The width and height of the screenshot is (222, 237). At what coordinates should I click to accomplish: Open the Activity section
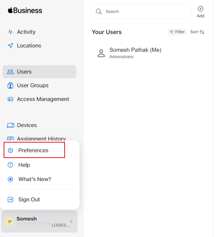tap(26, 32)
